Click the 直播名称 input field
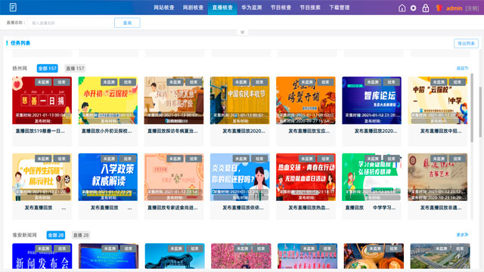484x272 pixels. coord(70,23)
